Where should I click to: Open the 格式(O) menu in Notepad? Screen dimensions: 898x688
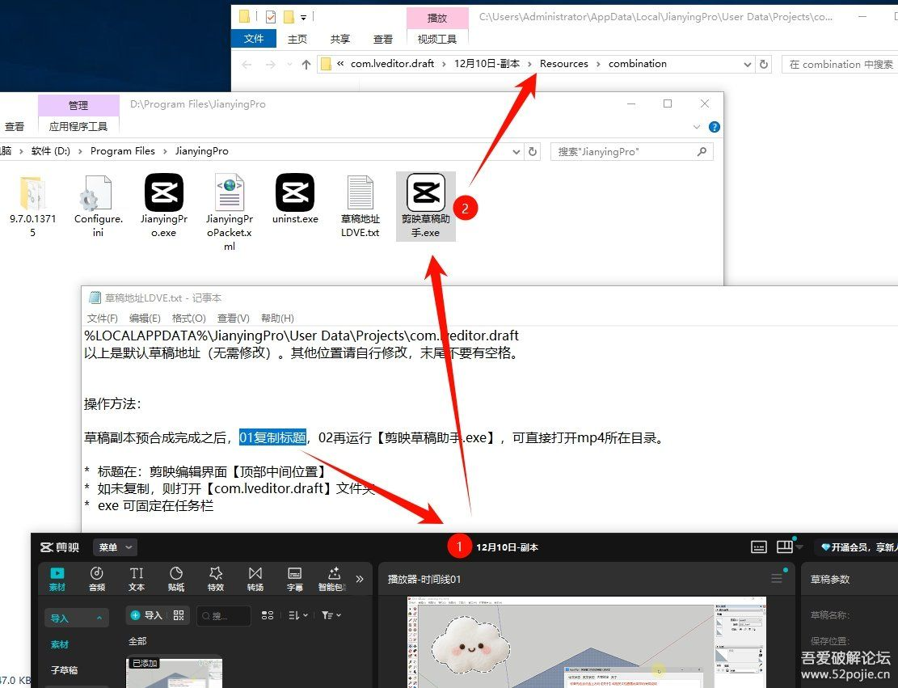[189, 319]
